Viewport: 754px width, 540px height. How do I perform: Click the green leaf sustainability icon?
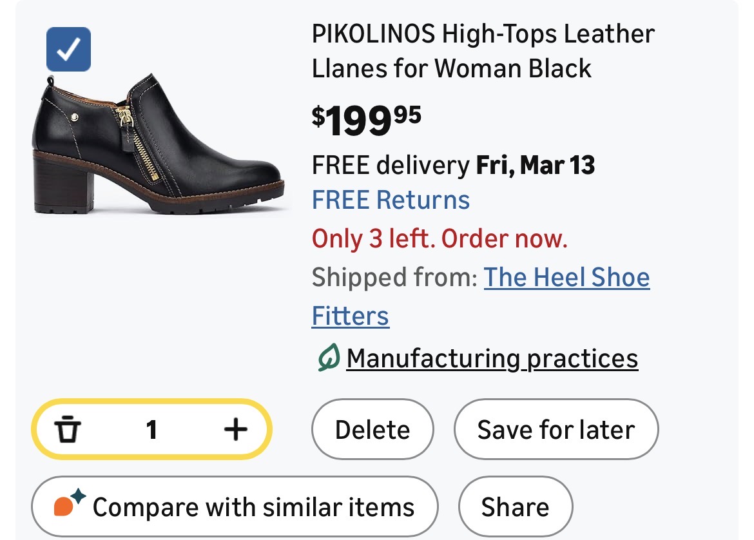pyautogui.click(x=329, y=358)
